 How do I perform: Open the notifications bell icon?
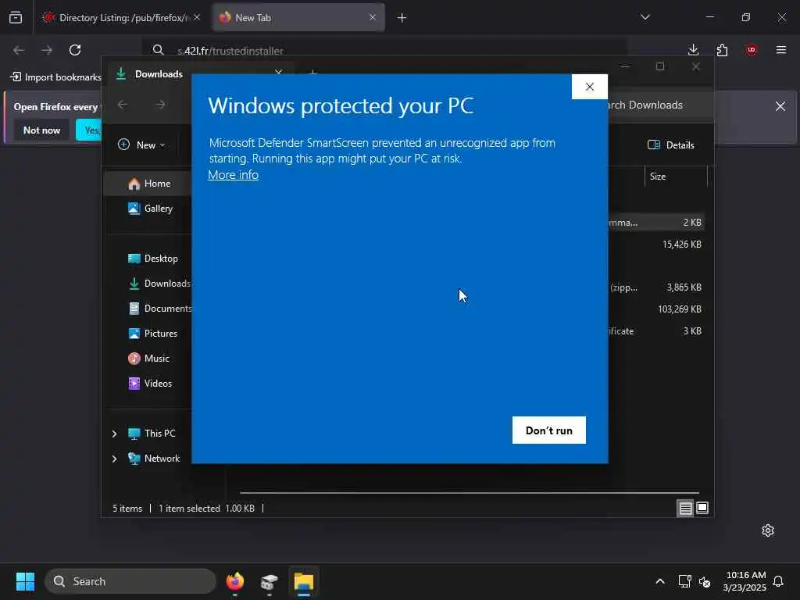[x=778, y=581]
